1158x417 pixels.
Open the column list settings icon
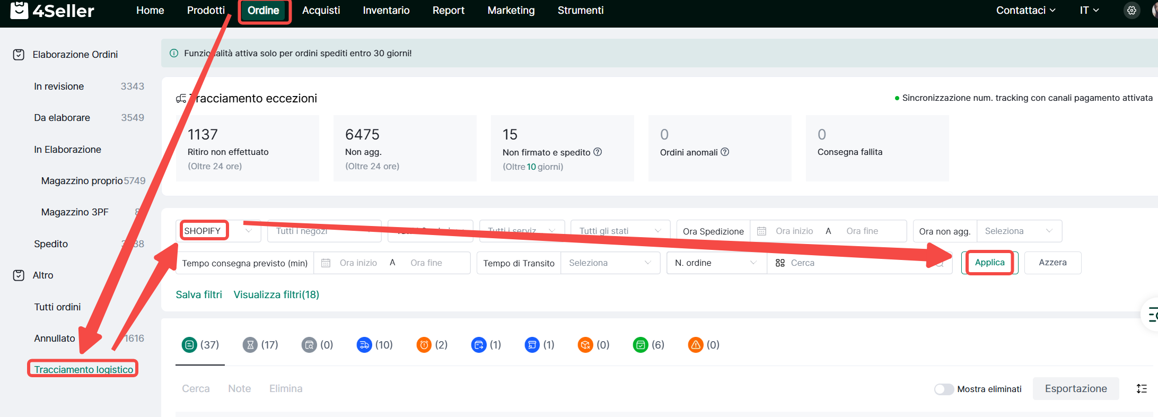(1142, 389)
